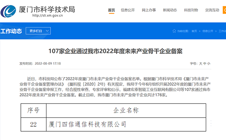The image size is (226, 140).
Task: Go to 首页 in the breadcrumb
Action: pyautogui.click(x=194, y=31)
